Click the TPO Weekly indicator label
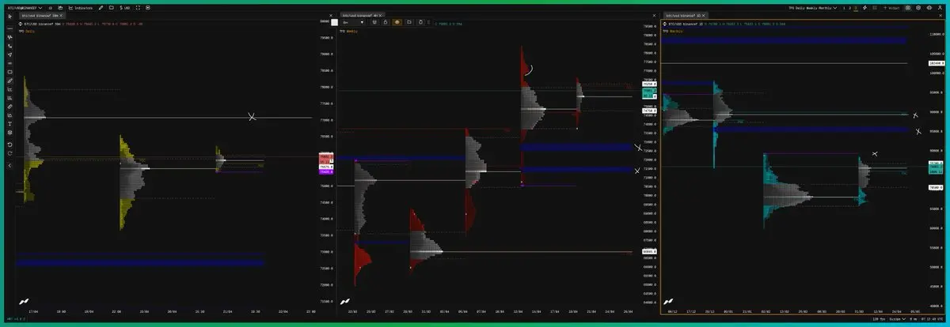The height and width of the screenshot is (327, 950). click(348, 31)
